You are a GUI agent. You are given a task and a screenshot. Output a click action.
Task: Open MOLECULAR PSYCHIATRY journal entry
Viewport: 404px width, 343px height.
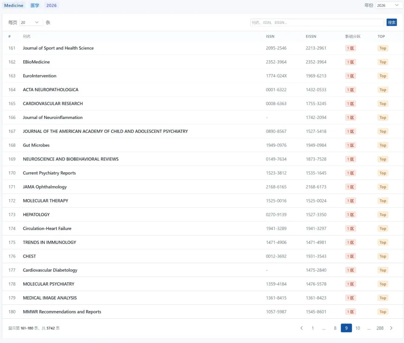coord(49,284)
